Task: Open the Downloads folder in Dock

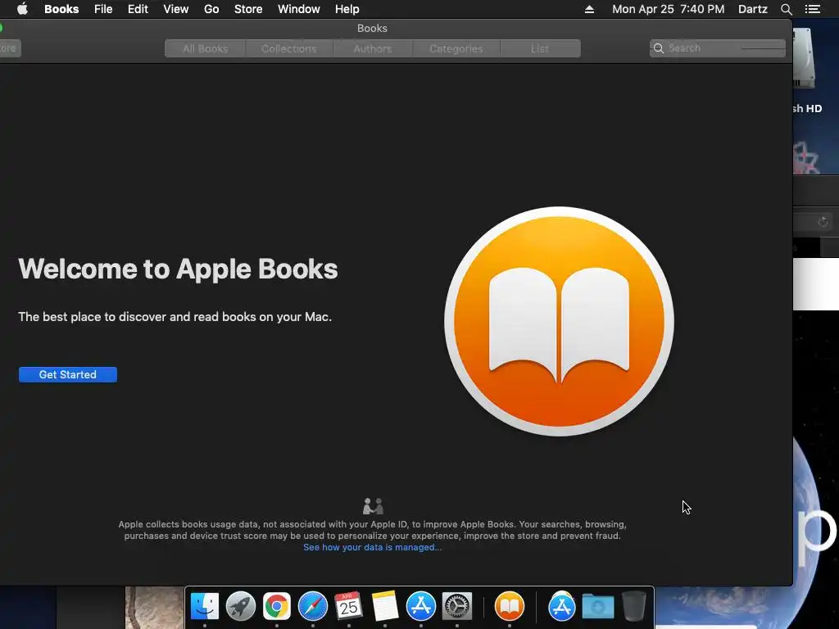Action: (597, 606)
